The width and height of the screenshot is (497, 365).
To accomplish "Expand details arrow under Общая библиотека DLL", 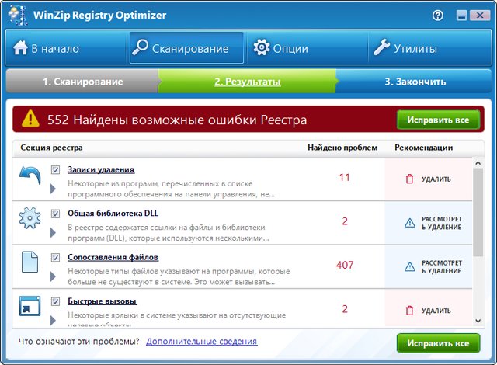I will pos(54,232).
